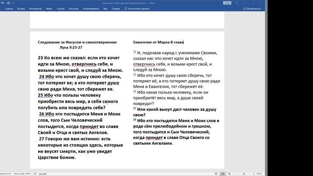Viewport: 313px width, 176px height.
Task: Click verse number 38 superscript
Action: point(135,120)
